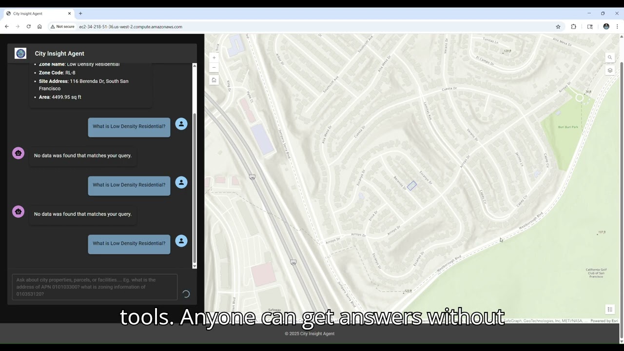The height and width of the screenshot is (351, 624).
Task: Click the Buri Buri Park map label
Action: point(568,127)
